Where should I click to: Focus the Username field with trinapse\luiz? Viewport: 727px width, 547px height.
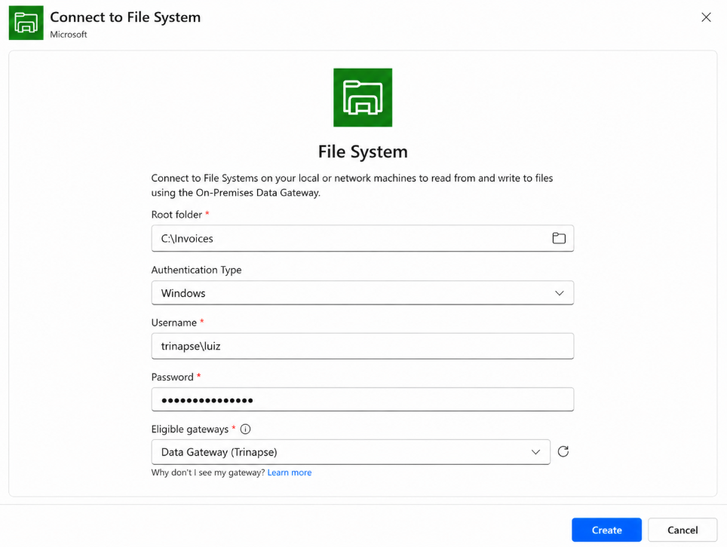coord(363,346)
